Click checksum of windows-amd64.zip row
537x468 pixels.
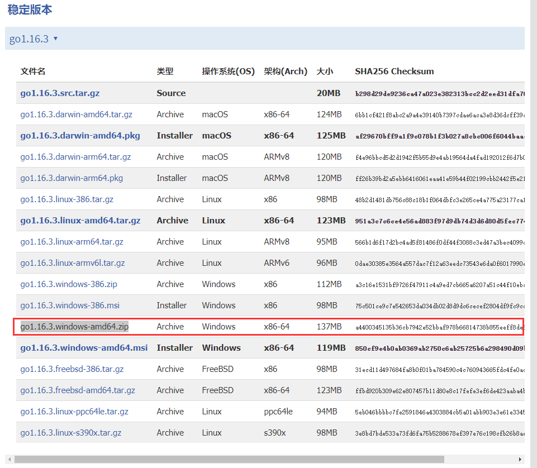(439, 327)
